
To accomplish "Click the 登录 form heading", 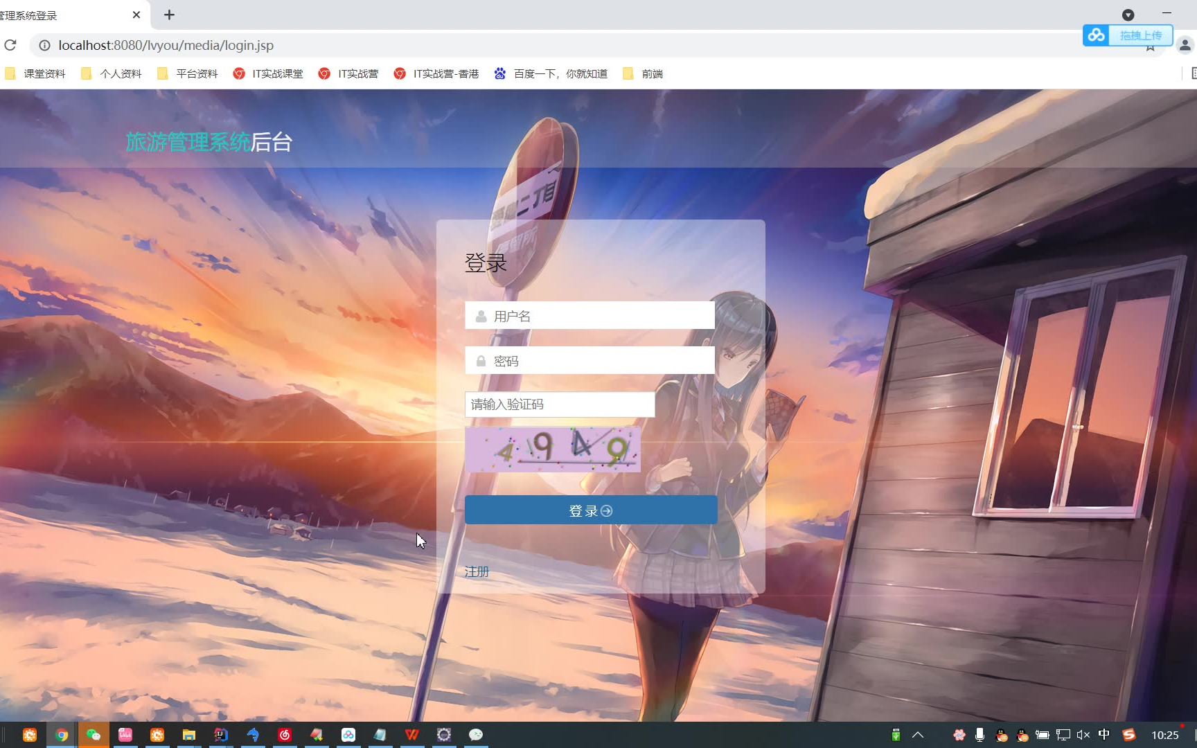I will (486, 263).
